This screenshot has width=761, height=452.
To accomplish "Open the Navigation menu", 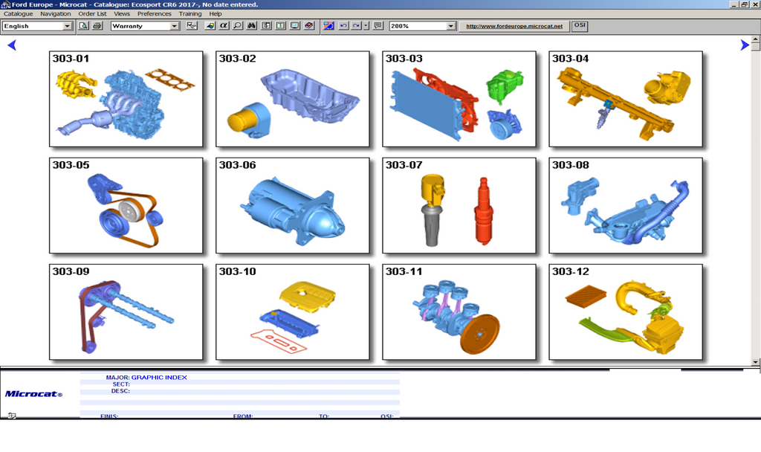I will point(55,13).
